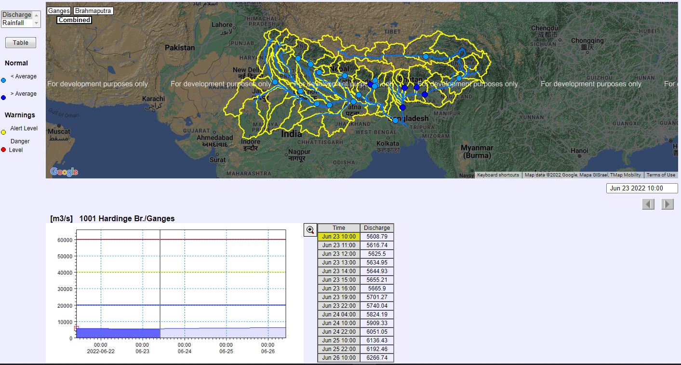Click the discharge value 6266.74
Screen dimensions: 681x365
(x=377, y=358)
